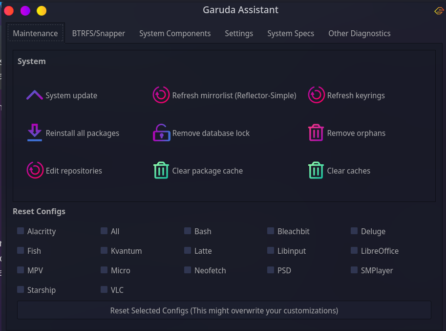Select the LibreOffice checkbox

click(x=354, y=250)
